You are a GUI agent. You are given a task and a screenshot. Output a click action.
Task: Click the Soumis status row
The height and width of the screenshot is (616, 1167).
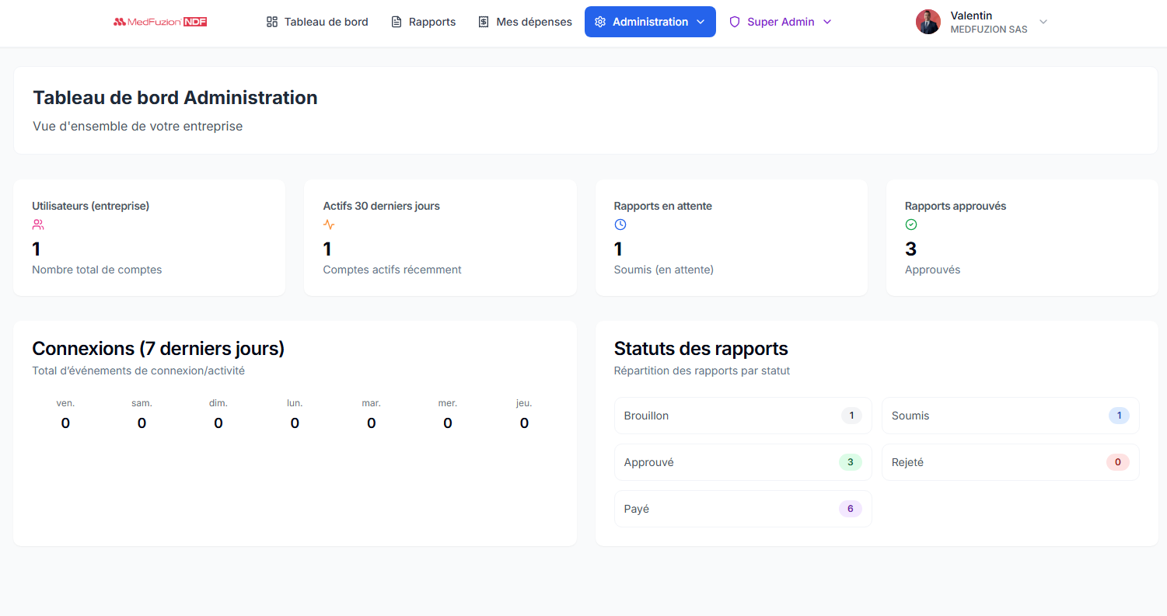click(x=1010, y=416)
